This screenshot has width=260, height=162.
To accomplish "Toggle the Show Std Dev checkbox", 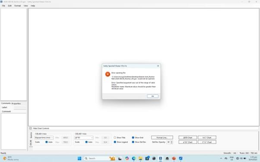I will pos(133,142).
